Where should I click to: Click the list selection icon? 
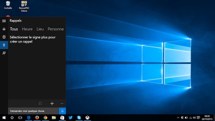pos(41,103)
